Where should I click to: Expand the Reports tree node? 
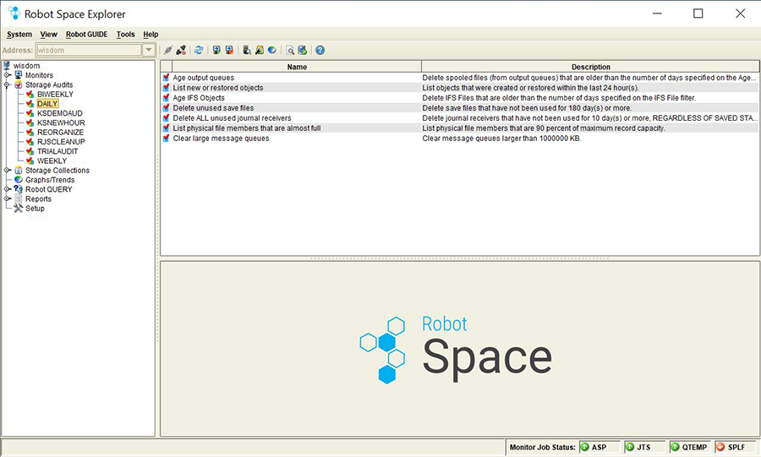click(x=8, y=199)
